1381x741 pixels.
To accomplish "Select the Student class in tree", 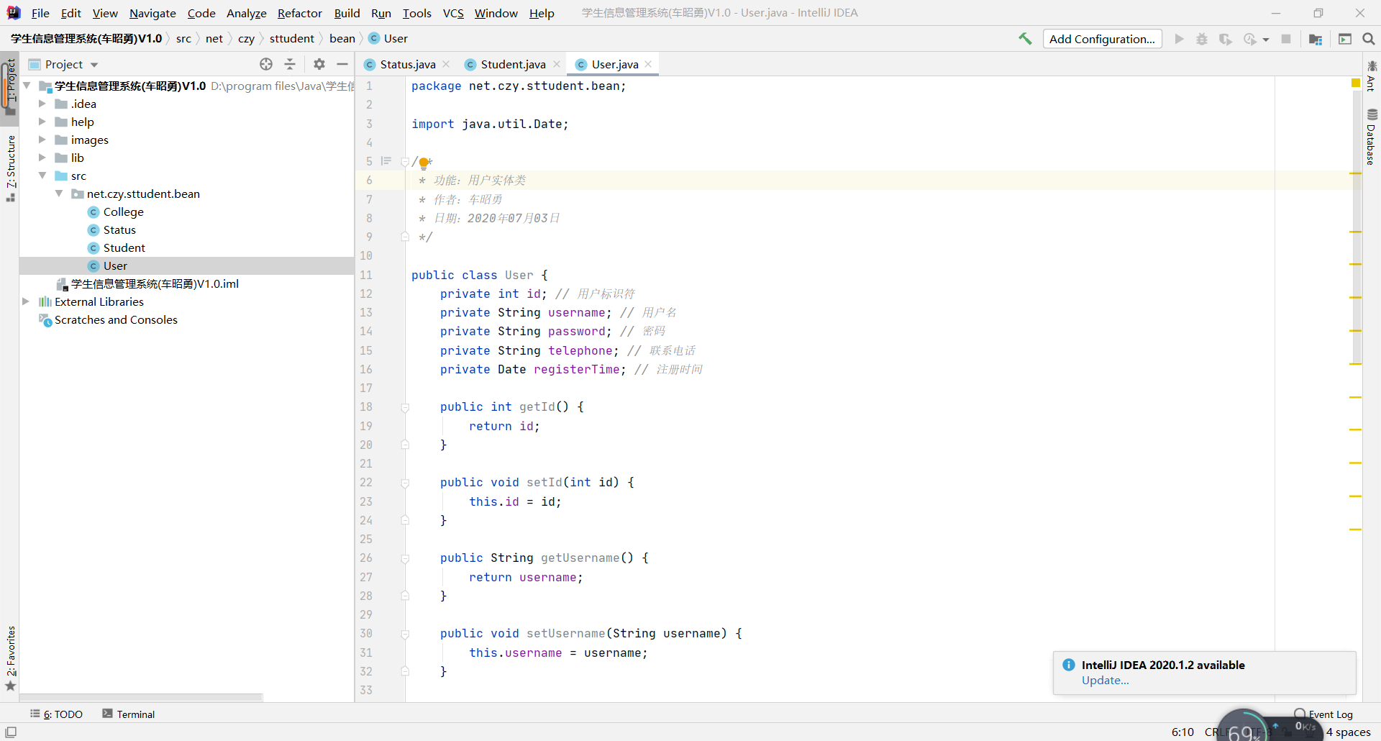I will click(124, 247).
